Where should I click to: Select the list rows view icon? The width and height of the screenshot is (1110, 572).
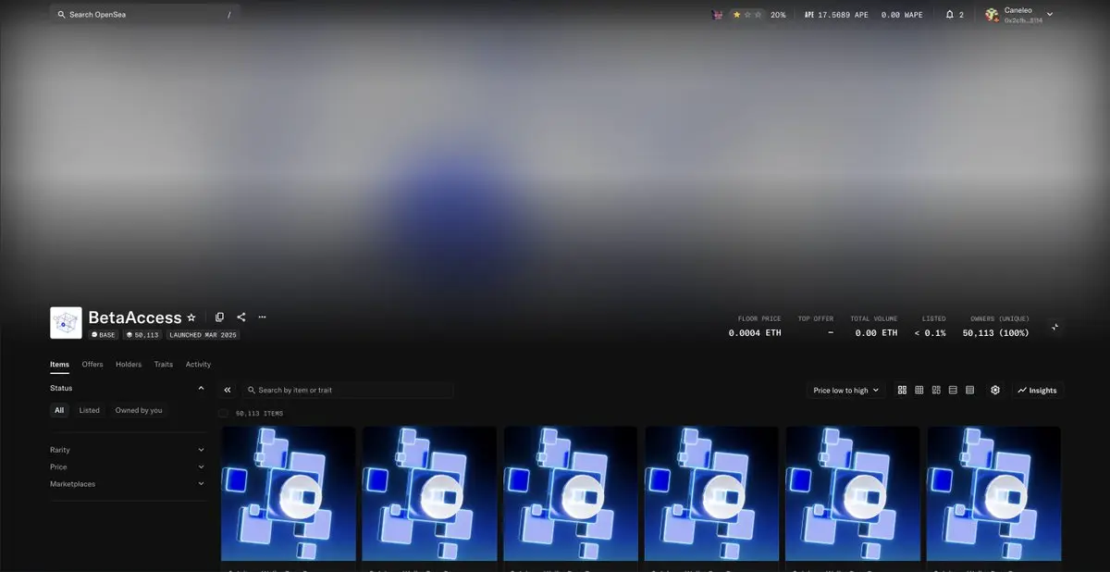click(953, 390)
